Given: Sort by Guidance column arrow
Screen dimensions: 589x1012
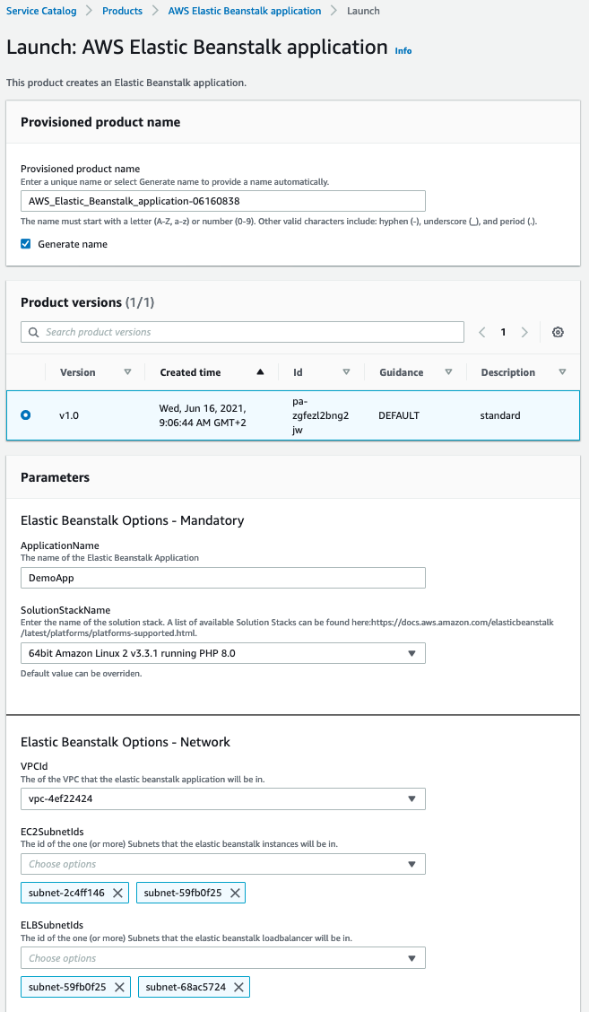Looking at the screenshot, I should (x=448, y=372).
